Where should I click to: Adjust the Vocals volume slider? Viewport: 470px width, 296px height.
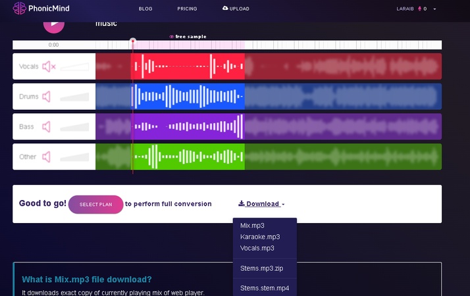[74, 67]
